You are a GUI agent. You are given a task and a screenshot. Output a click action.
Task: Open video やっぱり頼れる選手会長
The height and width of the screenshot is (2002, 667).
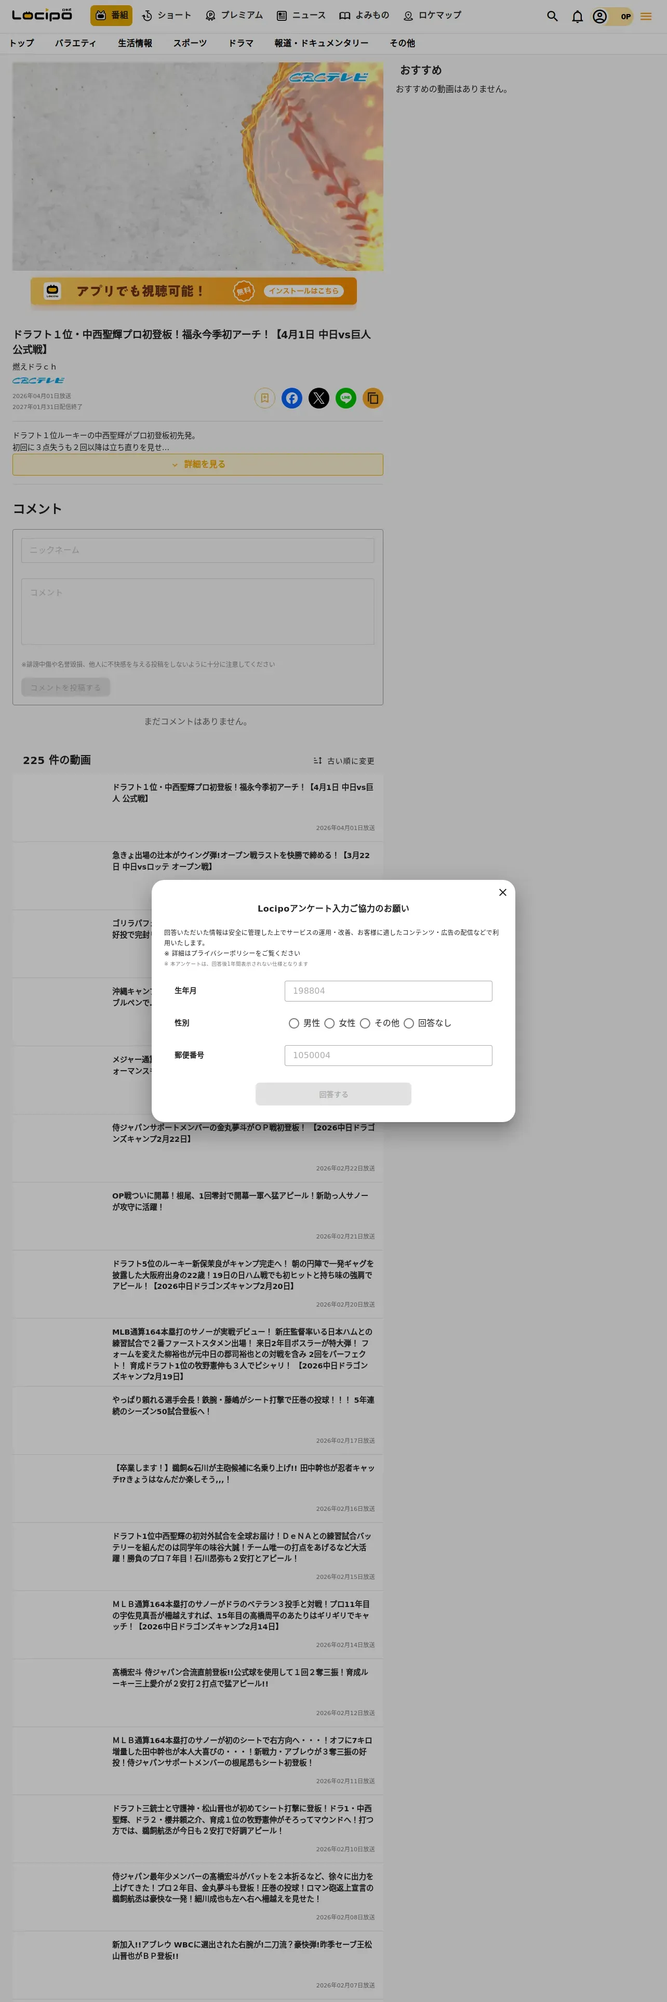[x=198, y=1420]
